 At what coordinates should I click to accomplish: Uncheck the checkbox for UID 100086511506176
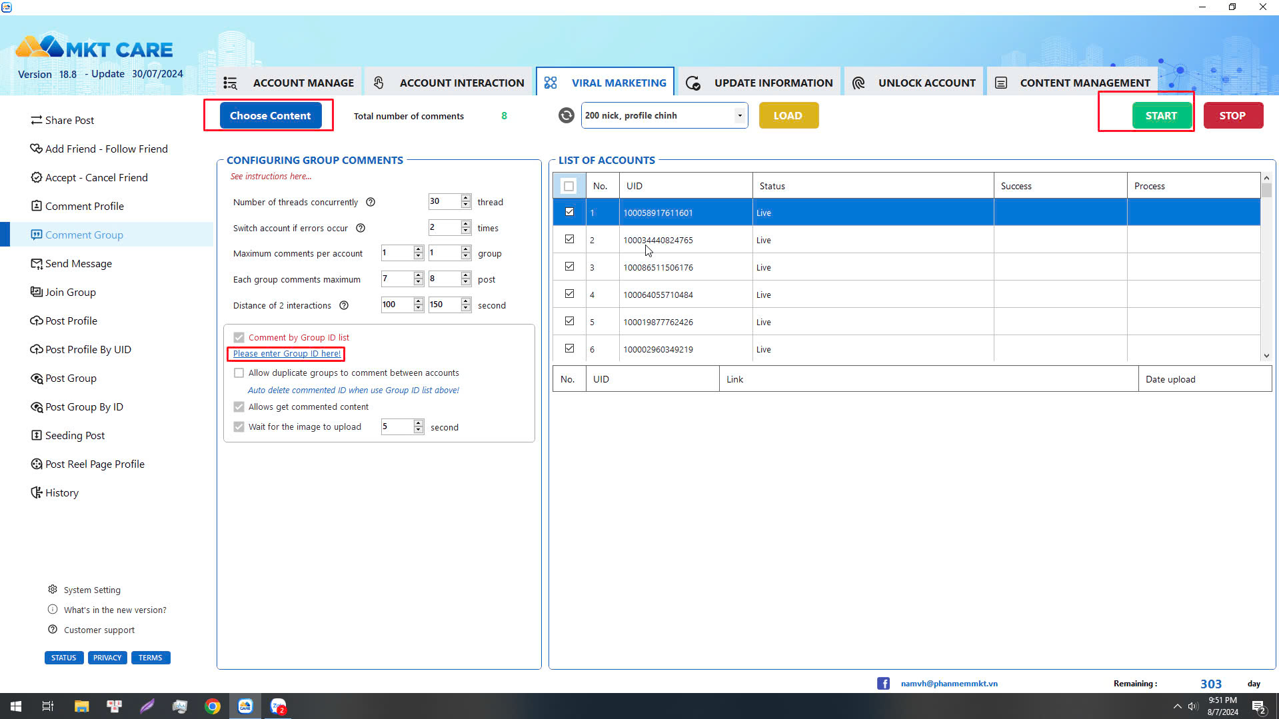coord(569,267)
